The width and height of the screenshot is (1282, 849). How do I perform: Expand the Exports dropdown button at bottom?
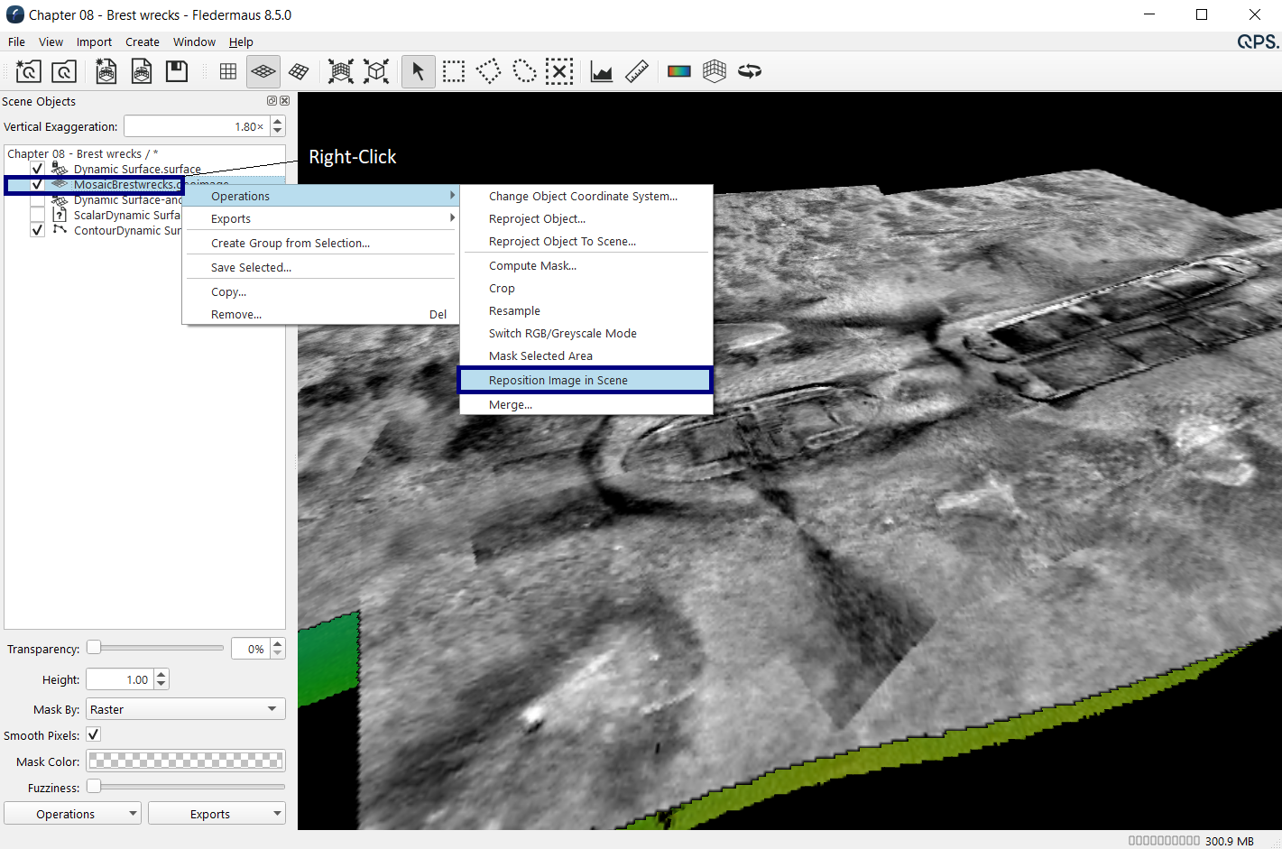click(x=217, y=814)
